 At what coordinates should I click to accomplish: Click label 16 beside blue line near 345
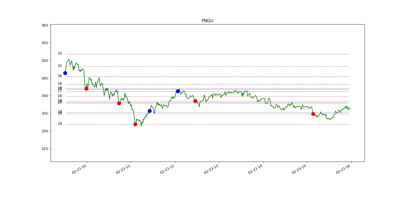(x=60, y=76)
